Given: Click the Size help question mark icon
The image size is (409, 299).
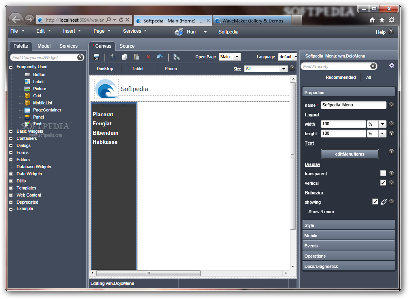Looking at the screenshot, I should pyautogui.click(x=292, y=68).
